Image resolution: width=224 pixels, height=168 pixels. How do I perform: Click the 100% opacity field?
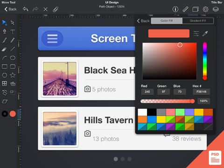point(203,101)
